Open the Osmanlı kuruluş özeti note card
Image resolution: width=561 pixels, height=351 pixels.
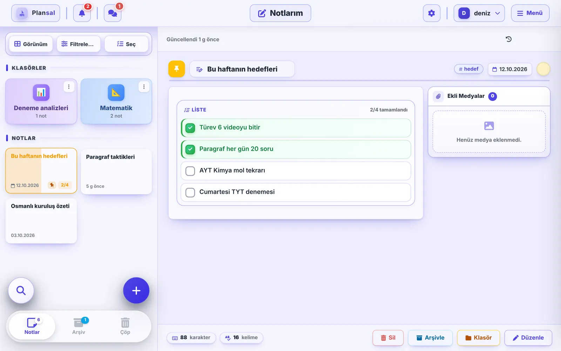pyautogui.click(x=41, y=221)
